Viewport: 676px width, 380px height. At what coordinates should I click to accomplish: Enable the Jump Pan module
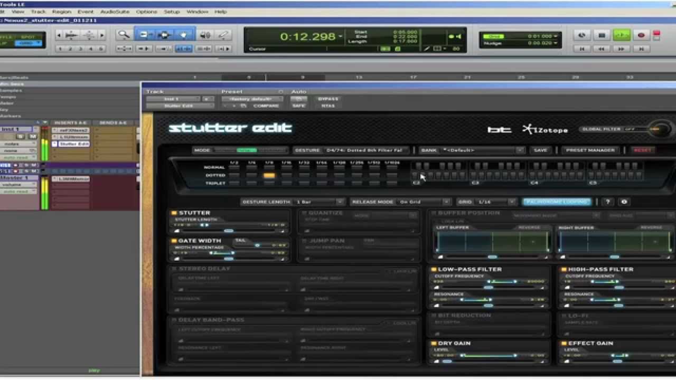click(304, 241)
